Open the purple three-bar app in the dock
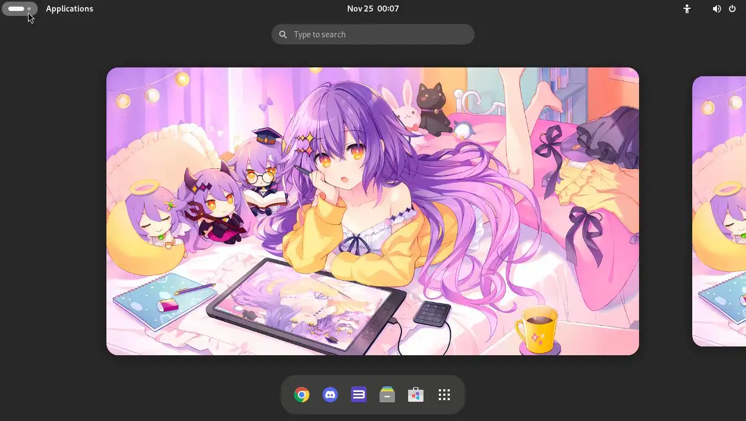746x421 pixels. (359, 395)
